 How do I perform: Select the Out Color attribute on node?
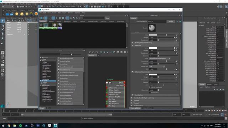pos(119,85)
